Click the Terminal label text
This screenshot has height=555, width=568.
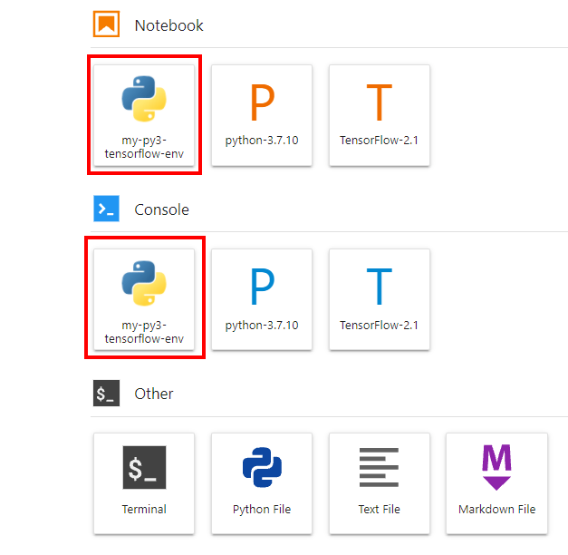pos(144,509)
